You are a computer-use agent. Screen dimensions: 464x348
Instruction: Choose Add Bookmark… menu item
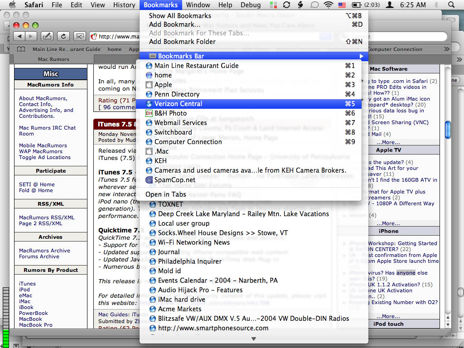point(254,24)
